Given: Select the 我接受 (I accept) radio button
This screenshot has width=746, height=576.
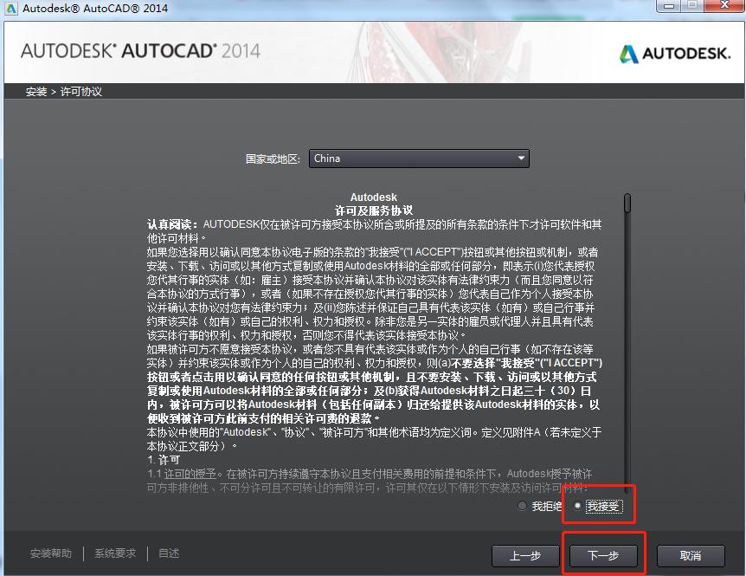Looking at the screenshot, I should point(576,505).
